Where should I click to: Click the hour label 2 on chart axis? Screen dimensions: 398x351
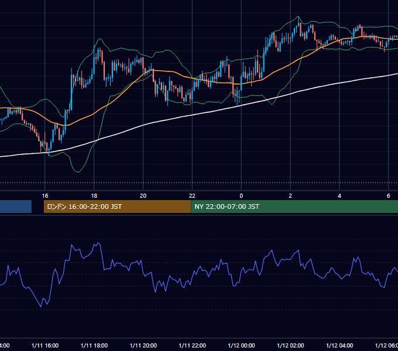click(290, 196)
